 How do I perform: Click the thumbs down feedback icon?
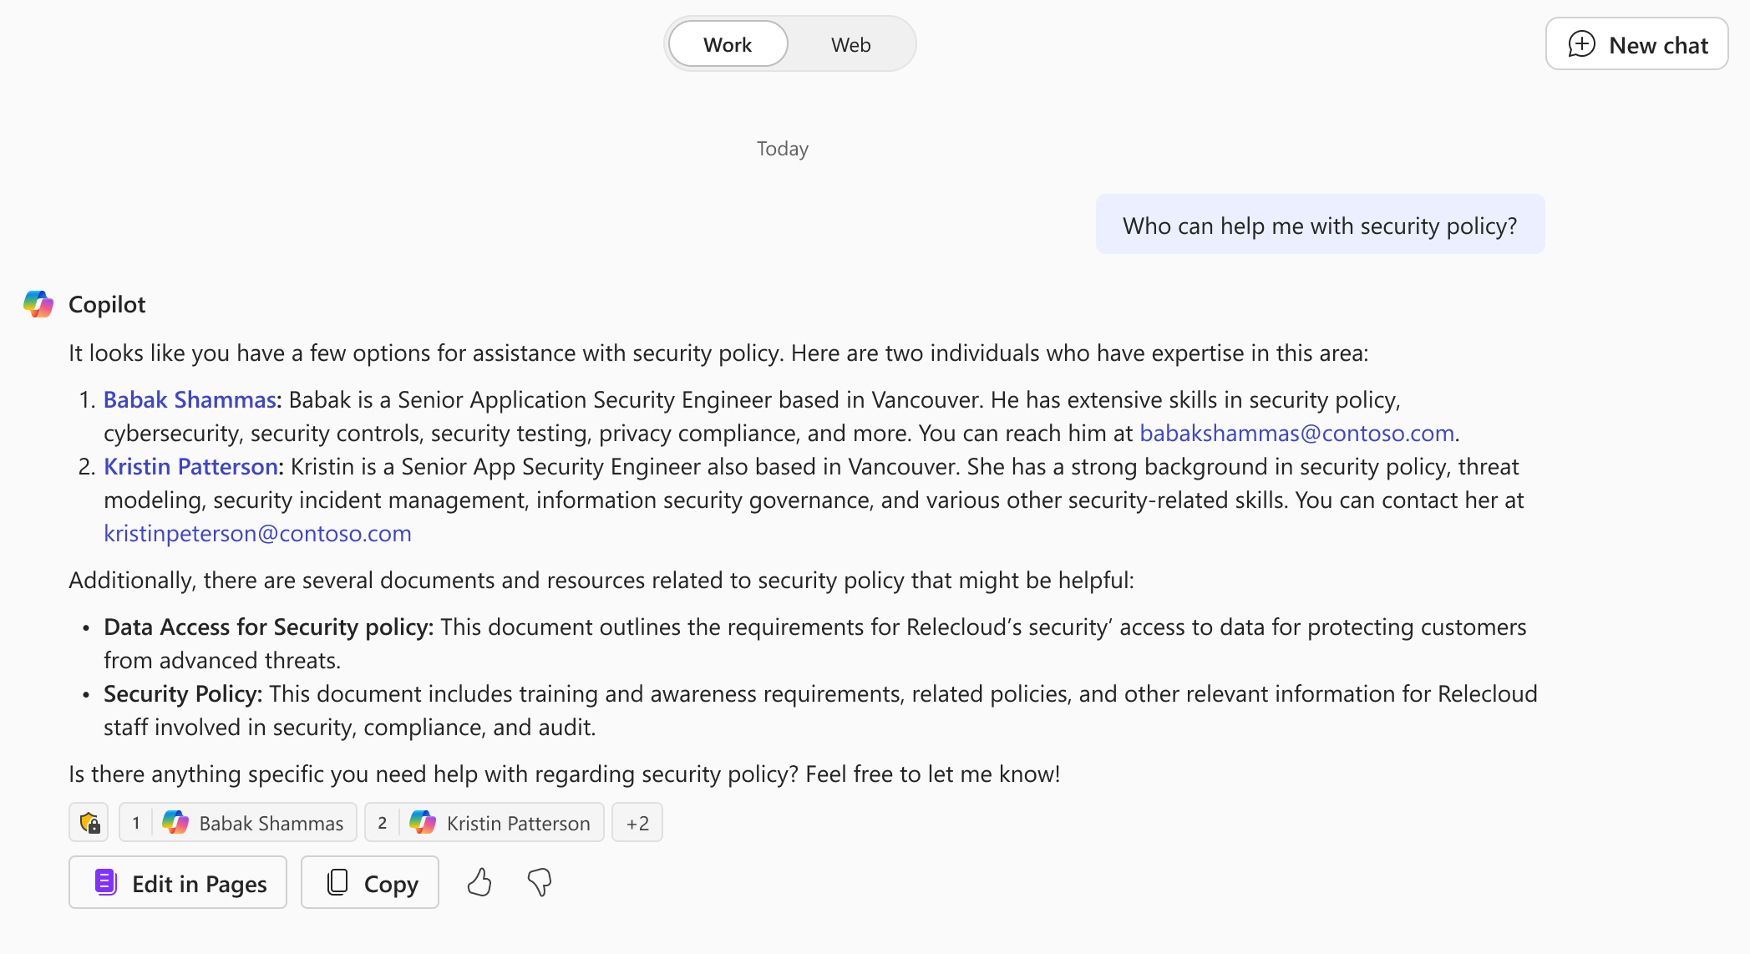point(540,882)
